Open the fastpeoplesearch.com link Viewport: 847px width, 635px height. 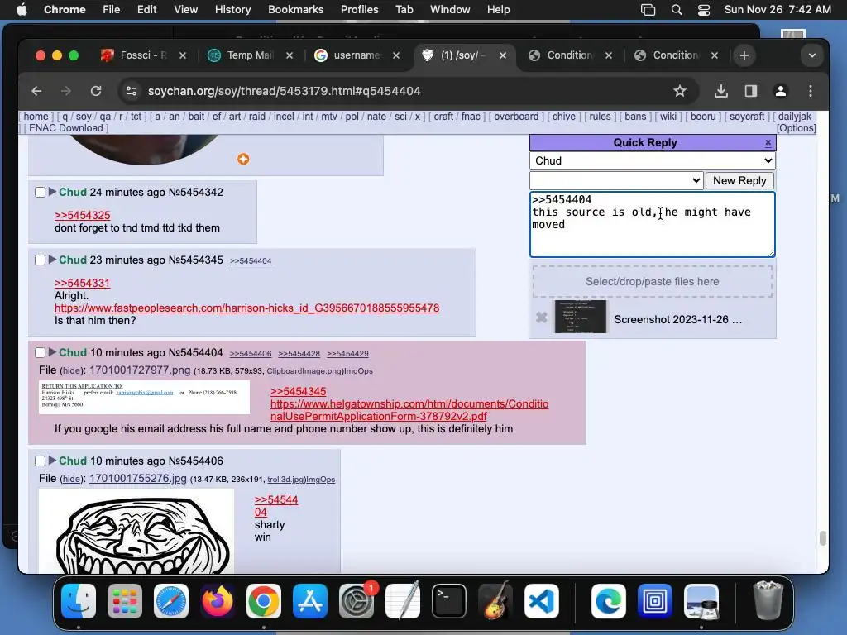click(246, 308)
